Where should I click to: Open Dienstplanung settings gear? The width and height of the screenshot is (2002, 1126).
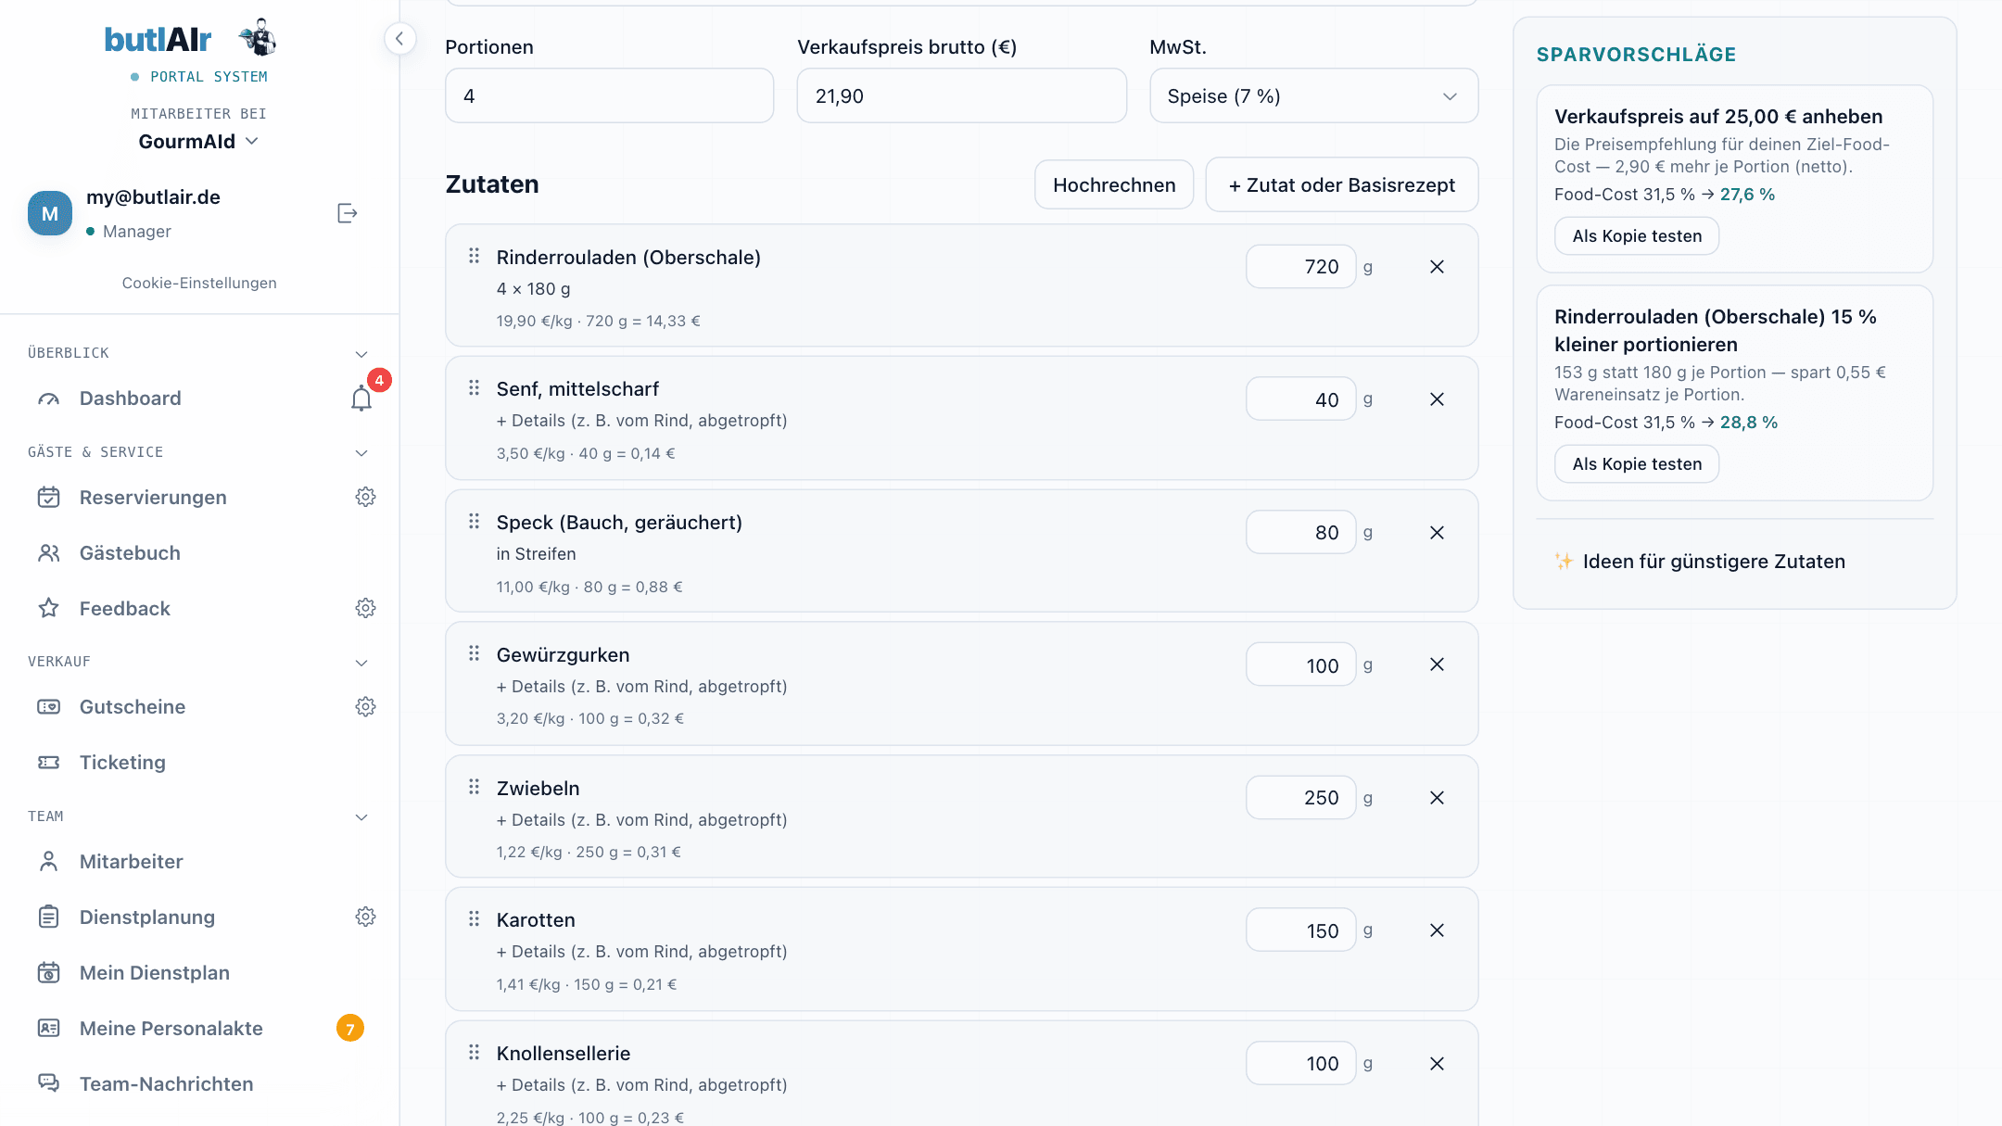[x=365, y=917]
